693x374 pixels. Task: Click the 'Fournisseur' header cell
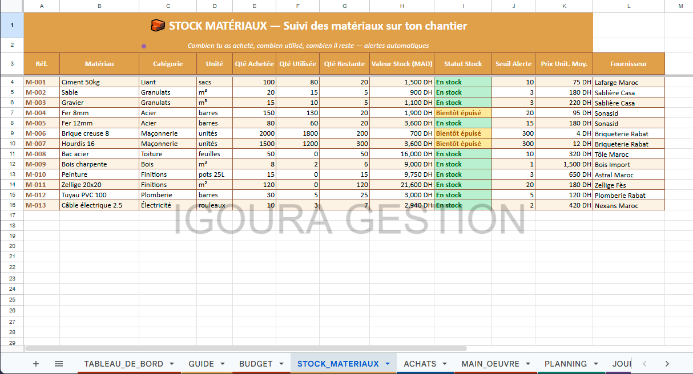tap(628, 64)
